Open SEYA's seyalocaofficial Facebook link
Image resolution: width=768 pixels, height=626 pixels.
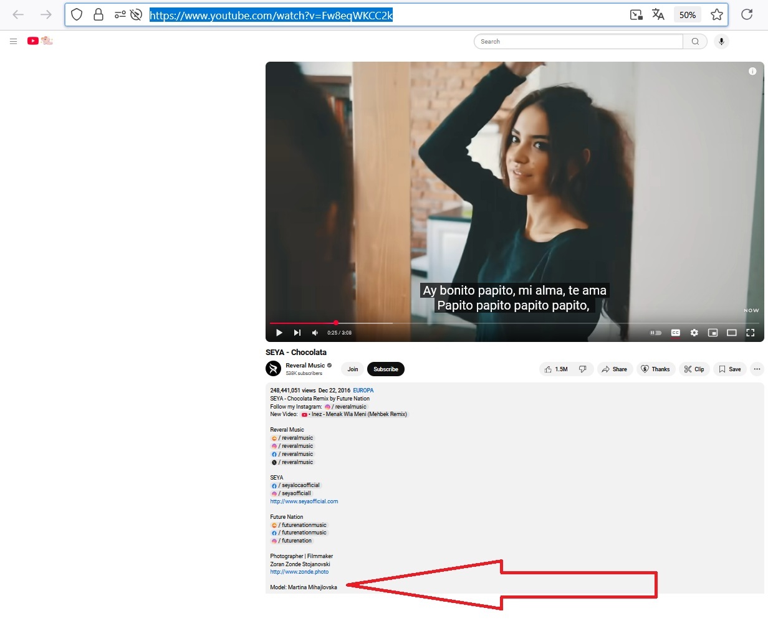tap(295, 485)
